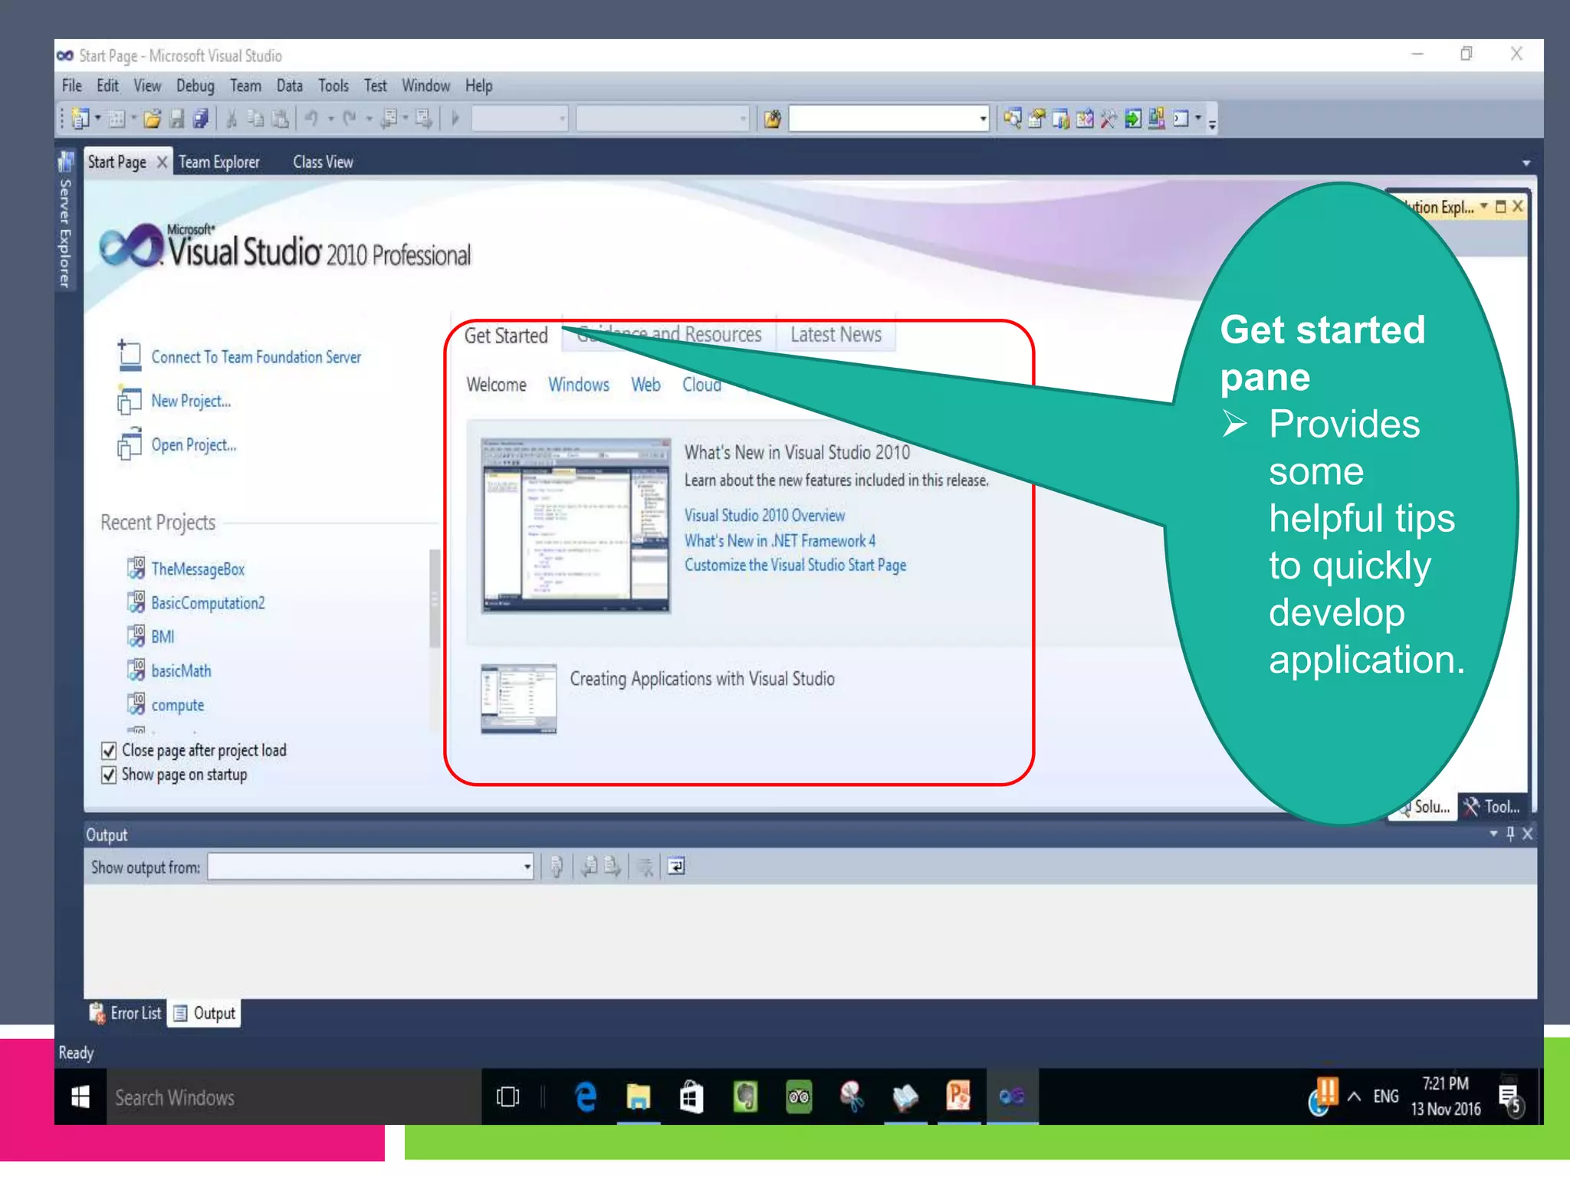Open the Solution Explorer panel options dropdown

coord(1484,206)
